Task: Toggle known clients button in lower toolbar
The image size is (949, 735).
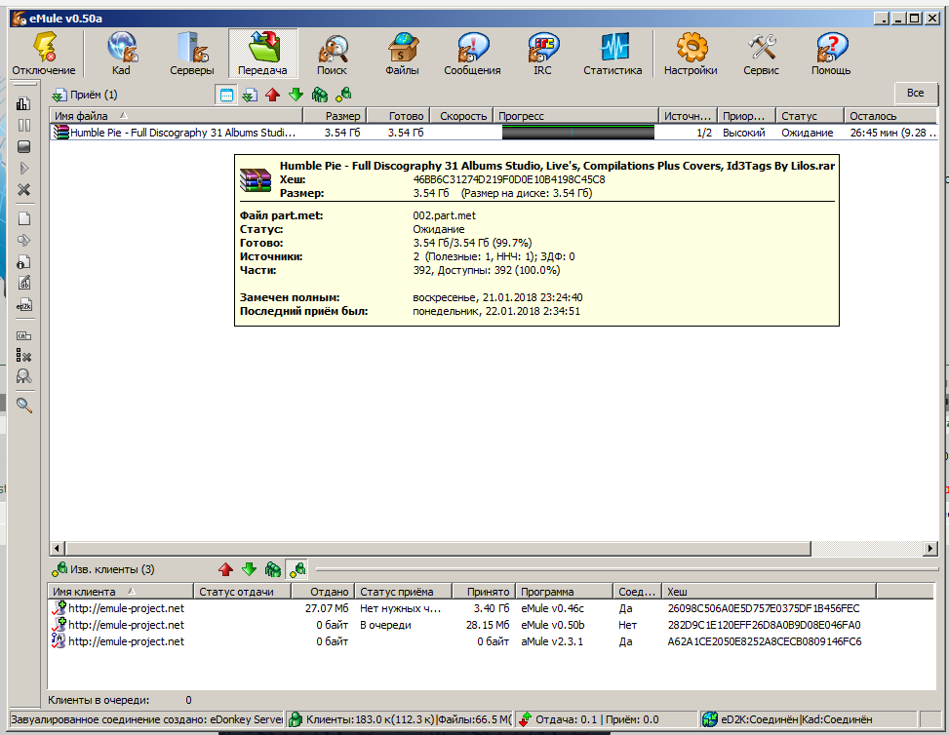Action: pos(297,569)
